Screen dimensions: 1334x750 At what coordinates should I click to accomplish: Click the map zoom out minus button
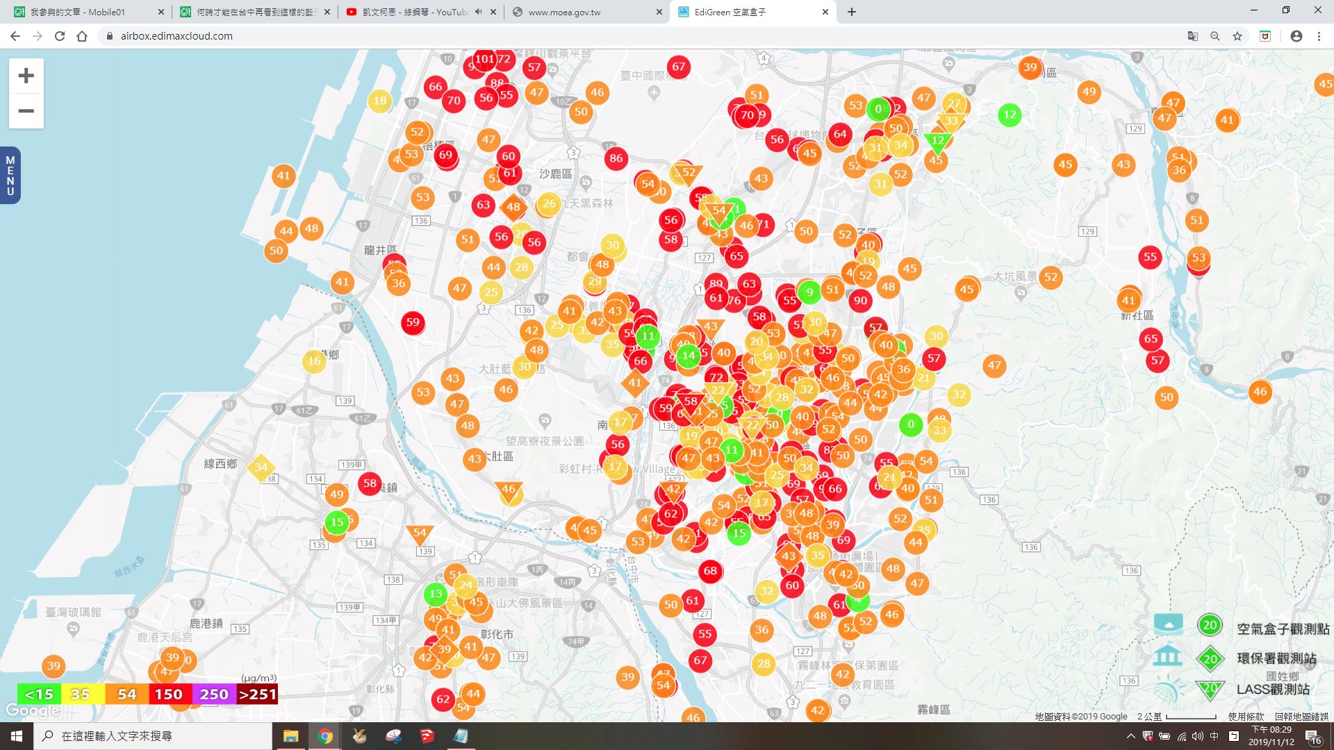(x=26, y=111)
